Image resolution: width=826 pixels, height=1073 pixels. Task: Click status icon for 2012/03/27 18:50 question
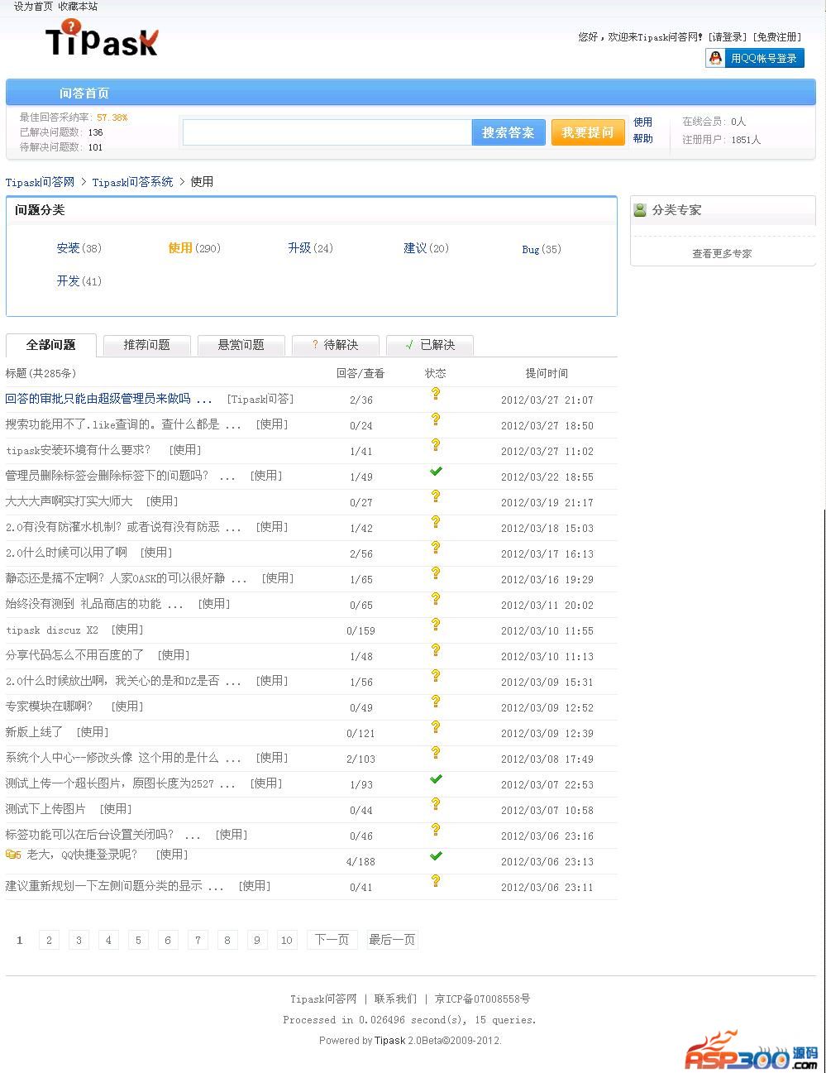[436, 419]
